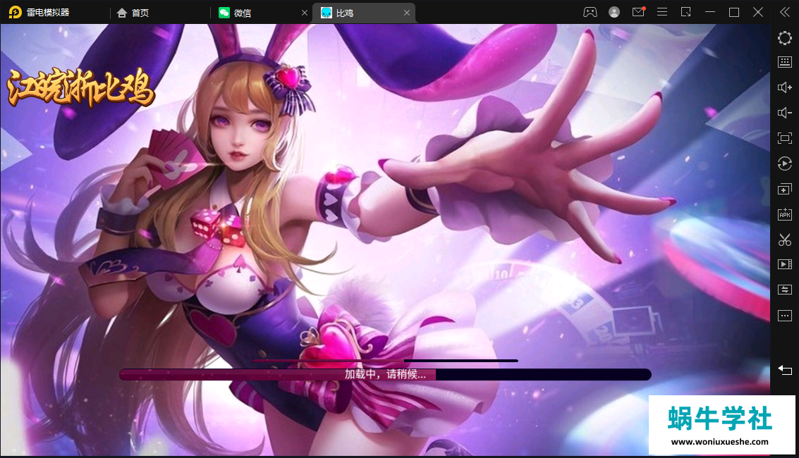Open the hamburger menu in title bar
799x458 pixels.
(661, 12)
